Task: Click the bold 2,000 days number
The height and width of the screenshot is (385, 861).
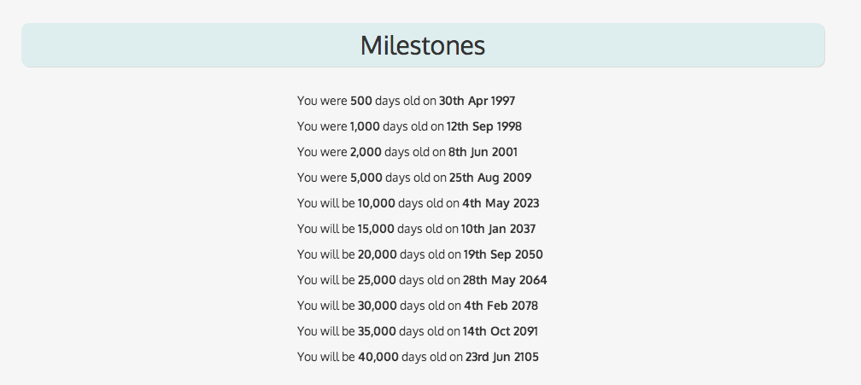Action: [365, 152]
